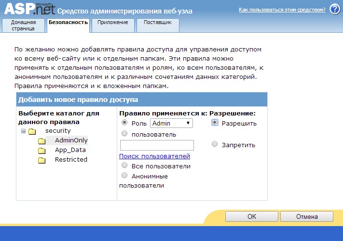Switch to Домашняя страница tab

(x=24, y=25)
